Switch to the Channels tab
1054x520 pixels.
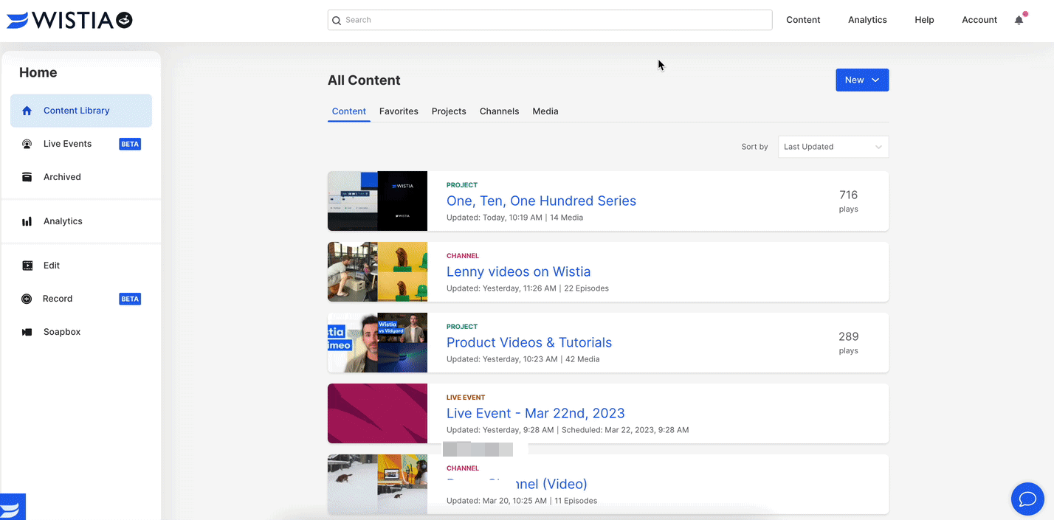(499, 111)
